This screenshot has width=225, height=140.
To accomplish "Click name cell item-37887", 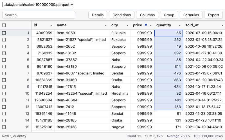I will (82, 60).
